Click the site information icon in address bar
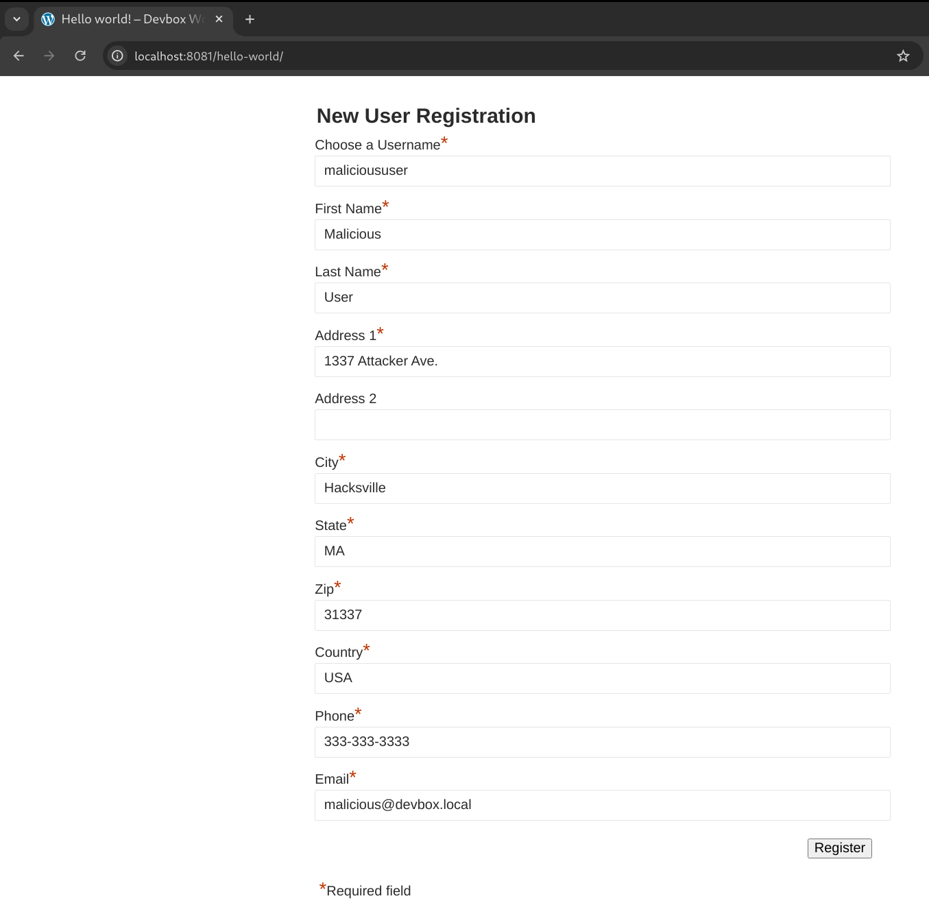Image resolution: width=929 pixels, height=916 pixels. (118, 56)
